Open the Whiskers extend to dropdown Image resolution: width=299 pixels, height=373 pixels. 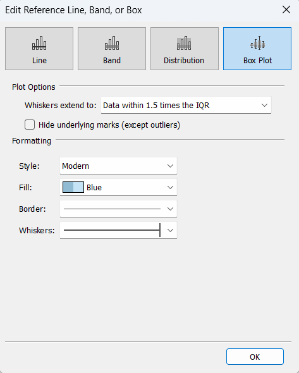(x=186, y=105)
